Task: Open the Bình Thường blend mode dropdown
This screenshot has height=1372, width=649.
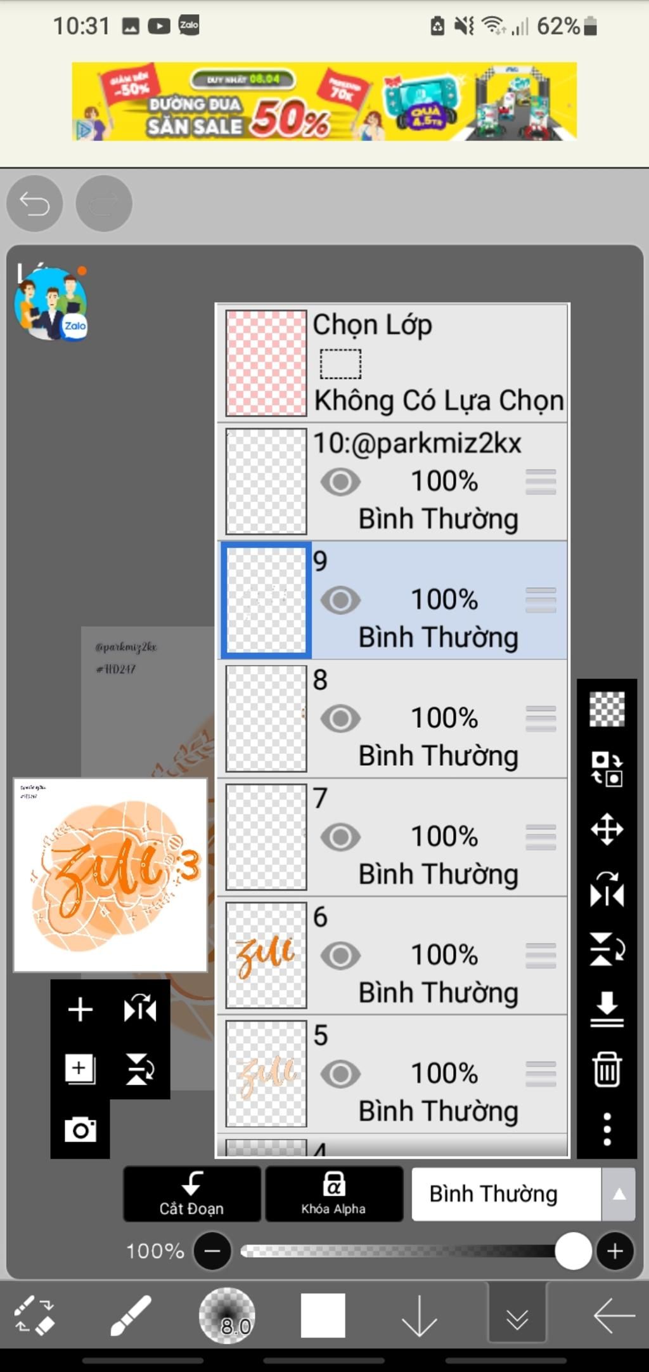Action: [x=506, y=1194]
